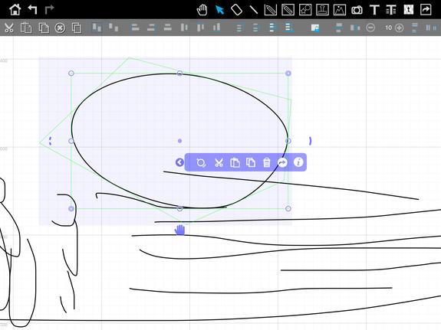Select the arrow selection tool
The height and width of the screenshot is (330, 441).
click(x=219, y=10)
